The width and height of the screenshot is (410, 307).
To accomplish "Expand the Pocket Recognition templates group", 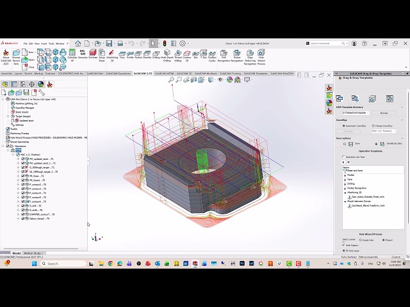I will (x=345, y=188).
